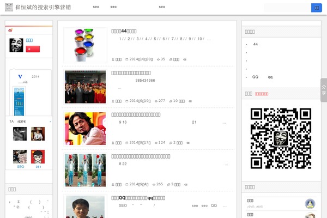Click the eye views icon showing 277

coord(156,101)
